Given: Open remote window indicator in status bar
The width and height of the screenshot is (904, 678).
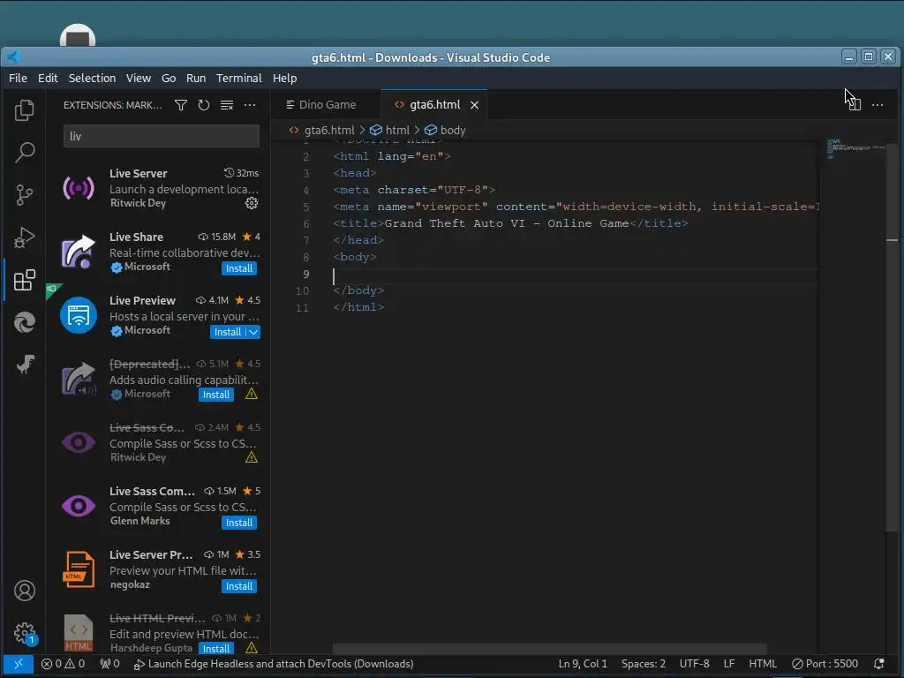Looking at the screenshot, I should [x=18, y=664].
